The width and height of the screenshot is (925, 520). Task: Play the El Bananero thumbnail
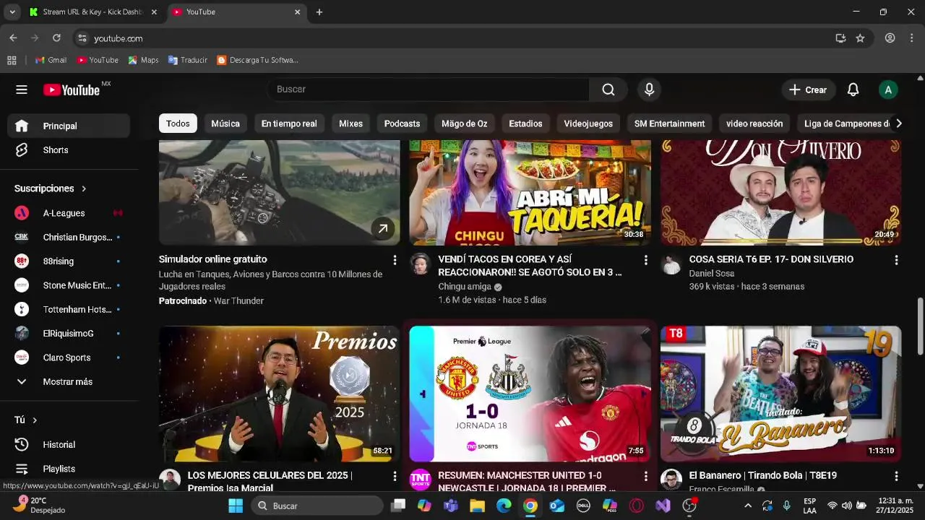780,394
